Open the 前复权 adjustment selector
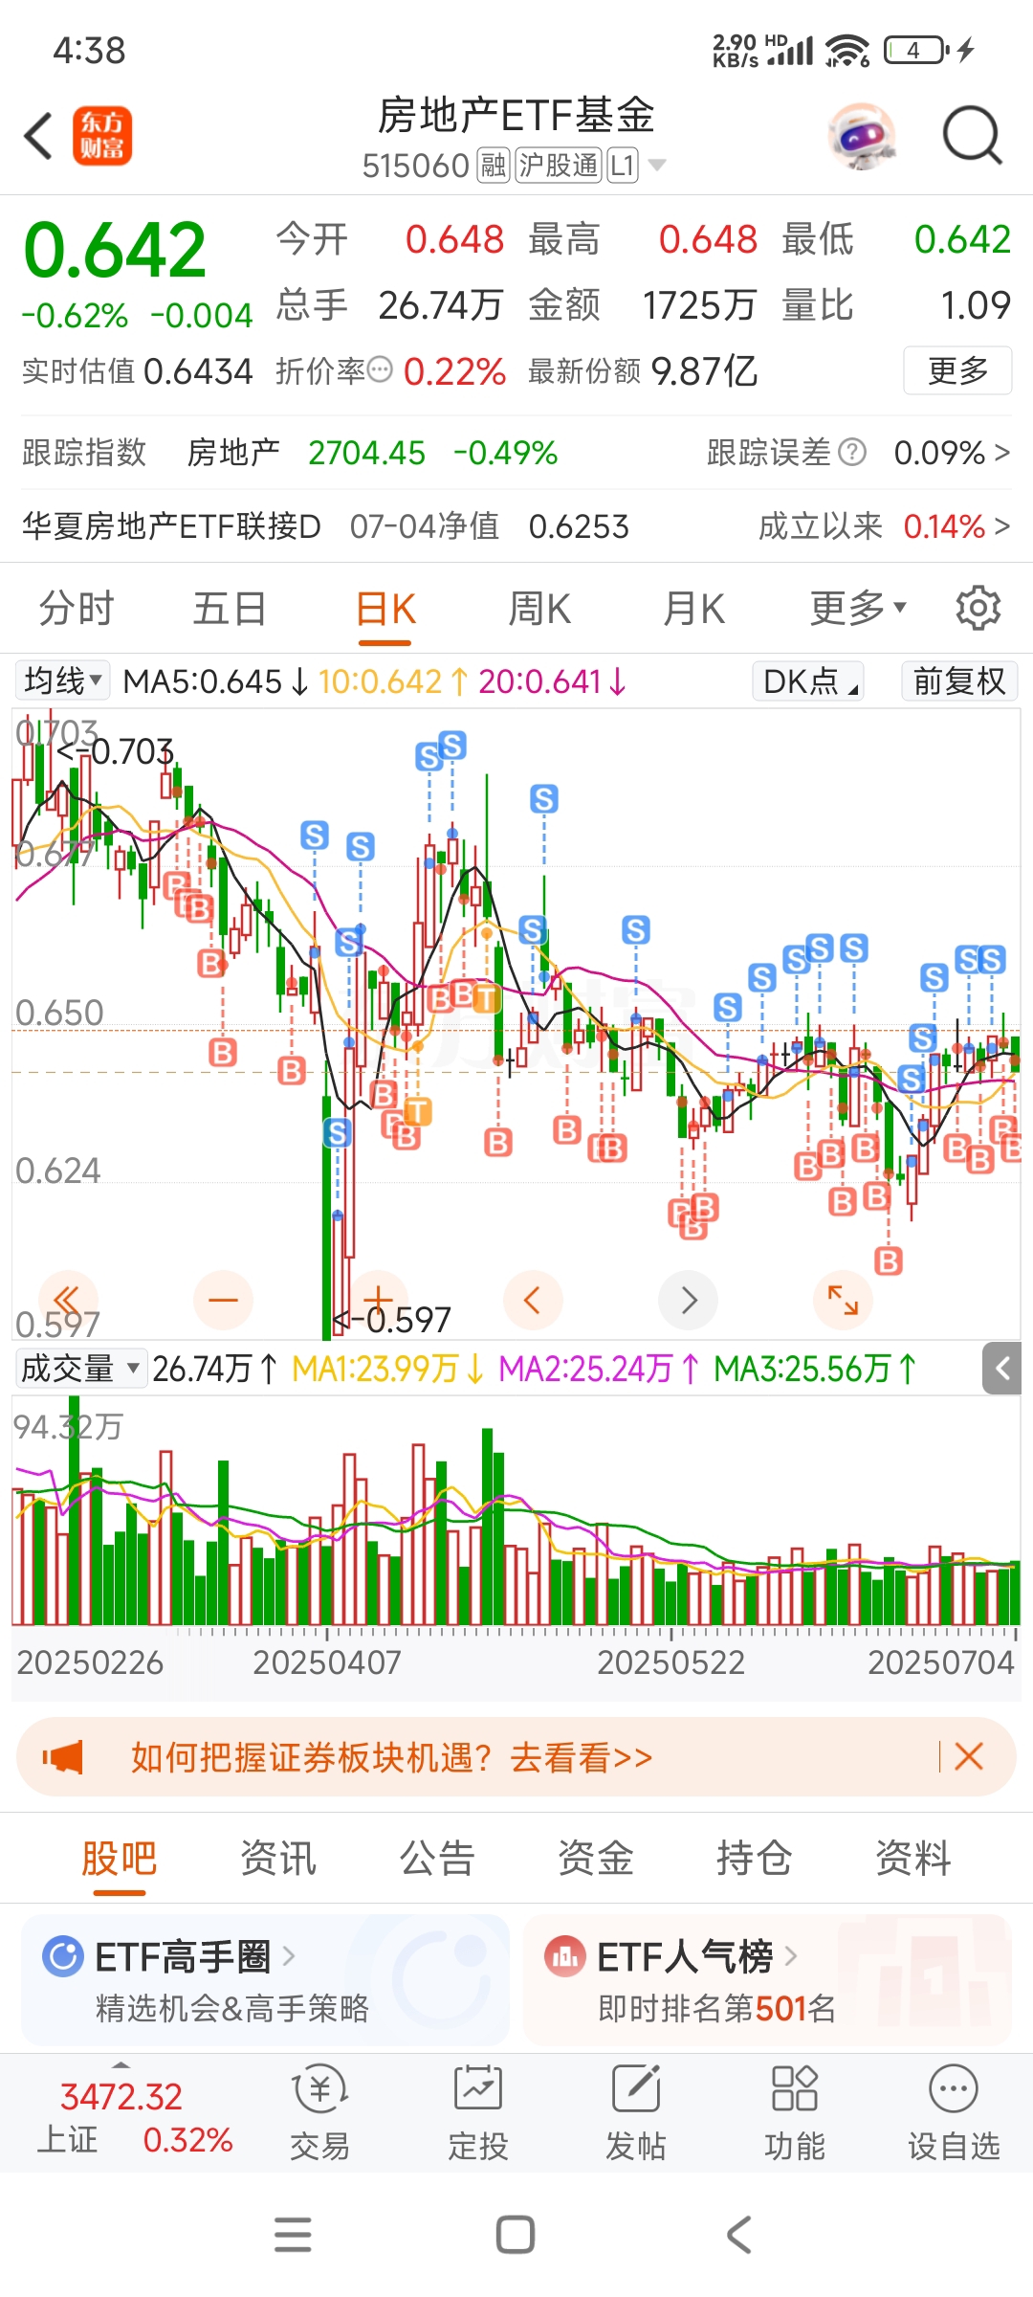The image size is (1033, 2297). 959,680
